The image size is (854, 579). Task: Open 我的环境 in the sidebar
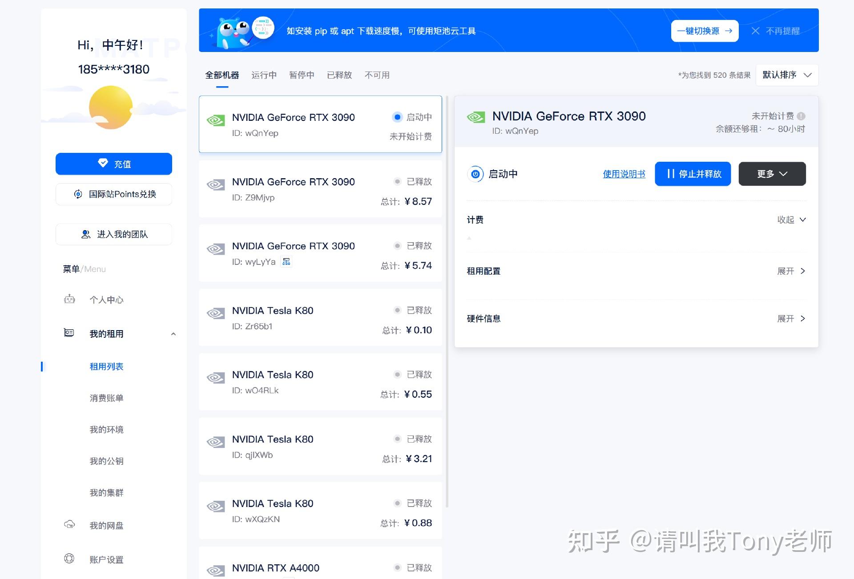(106, 430)
